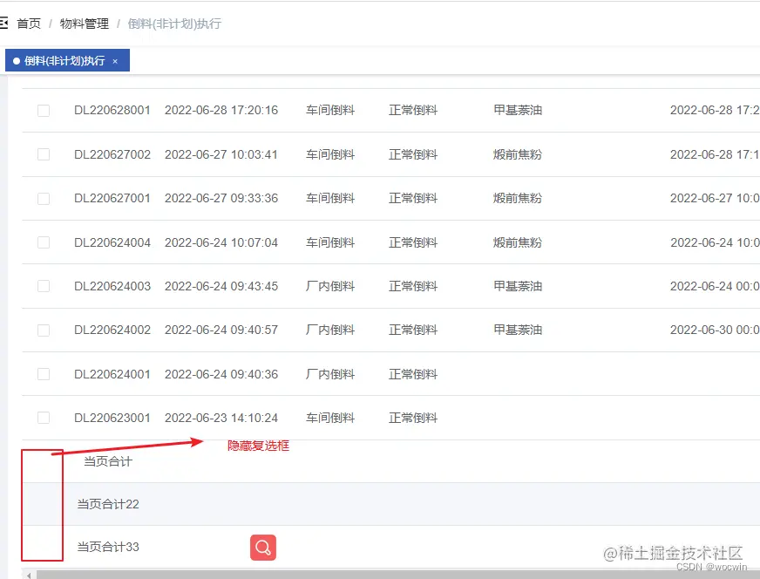Click 甲基萘油 in row DL220628001
Image resolution: width=760 pixels, height=579 pixels.
(518, 110)
